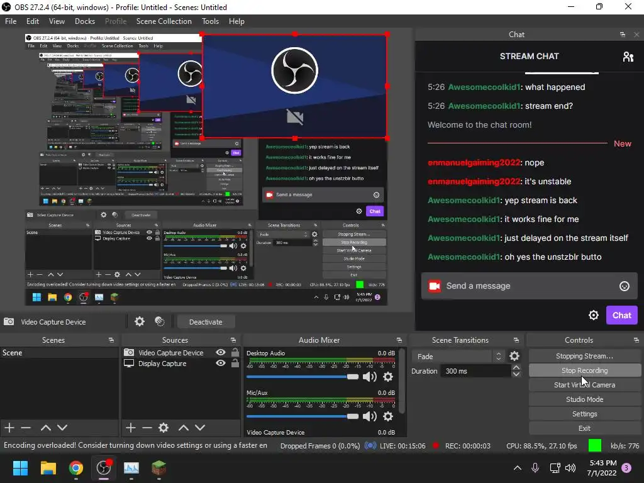Open Desktop Audio settings gear

point(387,377)
